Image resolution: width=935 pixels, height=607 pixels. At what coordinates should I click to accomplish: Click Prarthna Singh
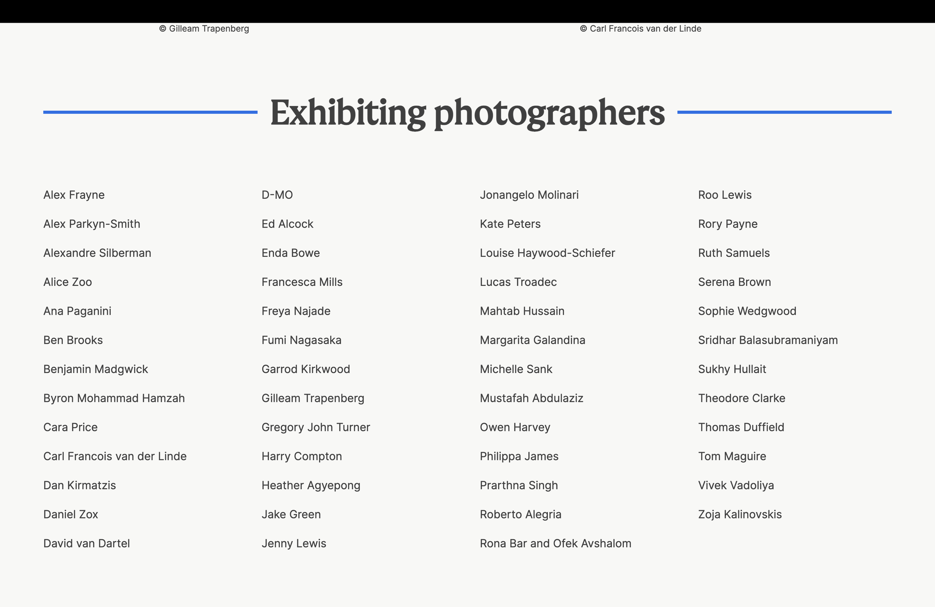click(x=519, y=486)
